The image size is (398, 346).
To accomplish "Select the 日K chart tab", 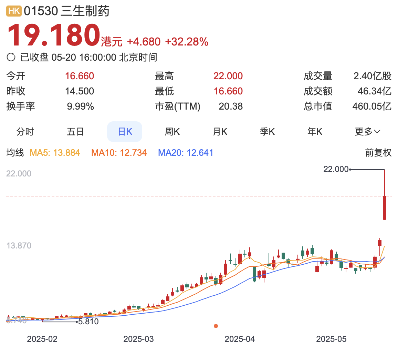I will pyautogui.click(x=125, y=132).
